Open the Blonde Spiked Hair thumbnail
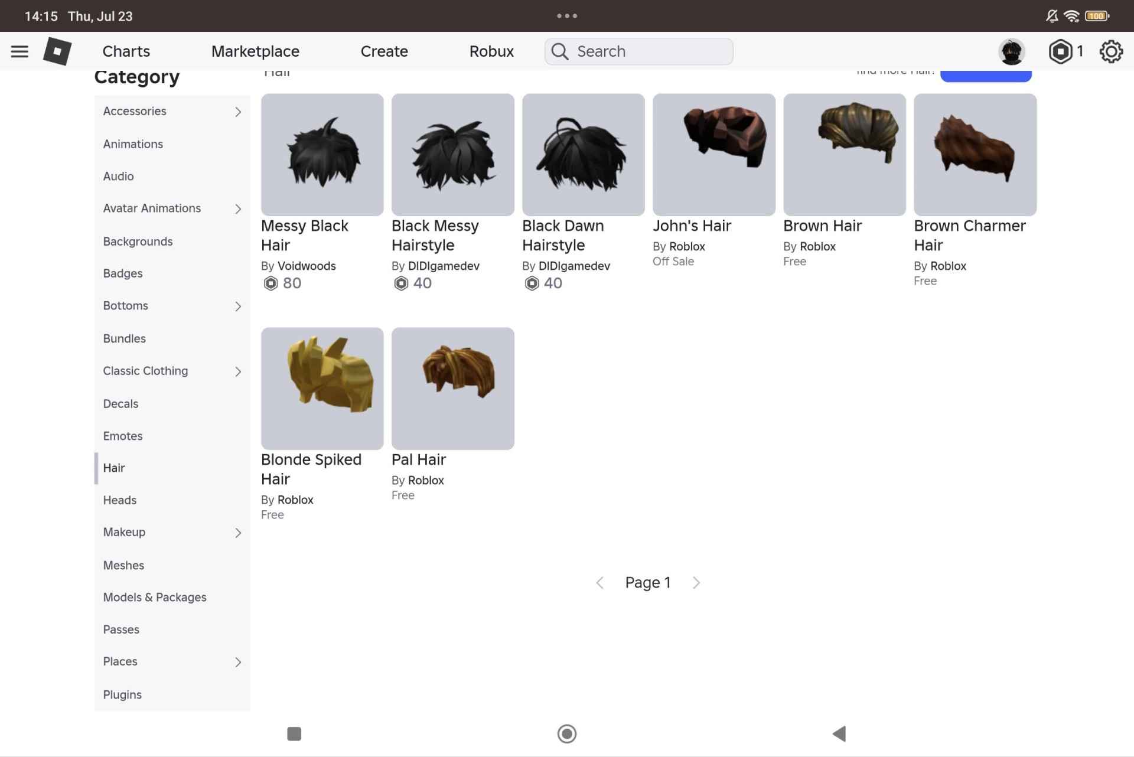1134x757 pixels. pyautogui.click(x=322, y=389)
